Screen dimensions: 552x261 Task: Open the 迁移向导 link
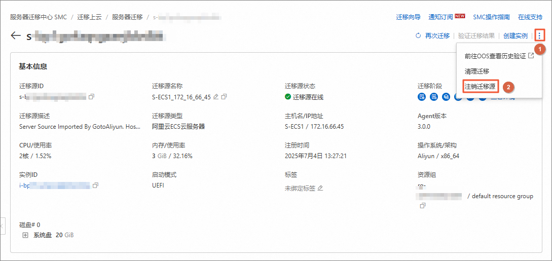pos(409,17)
